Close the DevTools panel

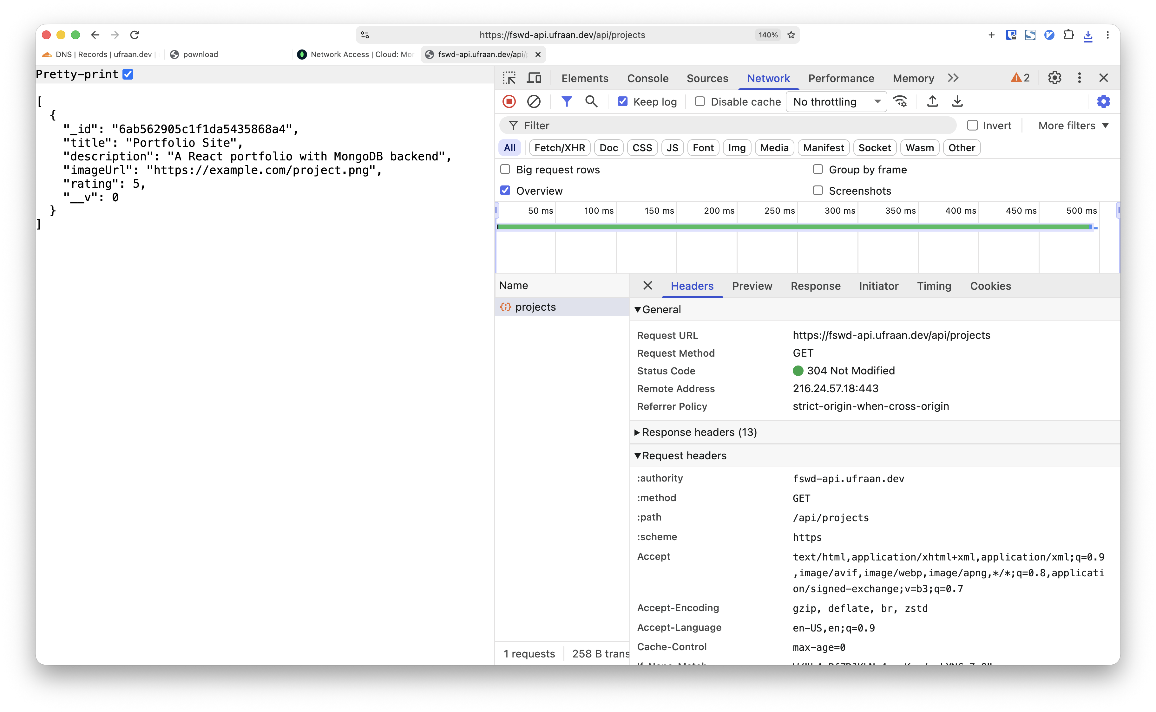click(1103, 78)
